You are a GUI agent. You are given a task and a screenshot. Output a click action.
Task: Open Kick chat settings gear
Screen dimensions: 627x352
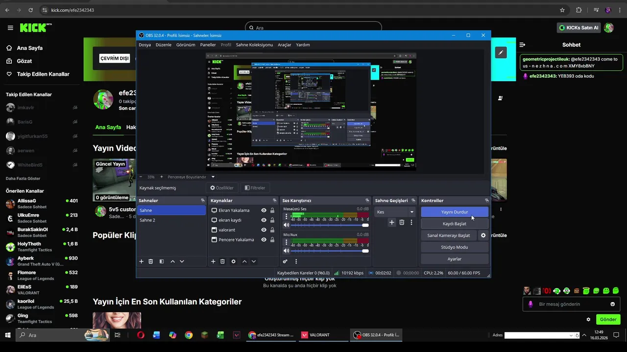(x=588, y=320)
